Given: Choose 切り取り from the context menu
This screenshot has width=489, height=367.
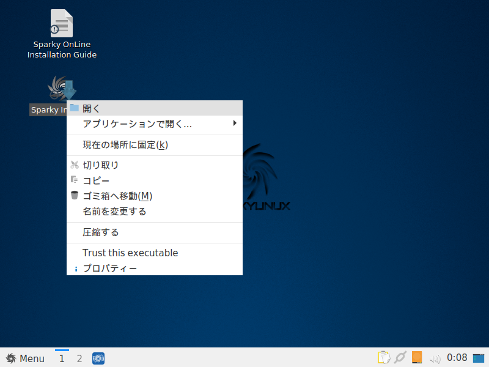Looking at the screenshot, I should (x=155, y=165).
